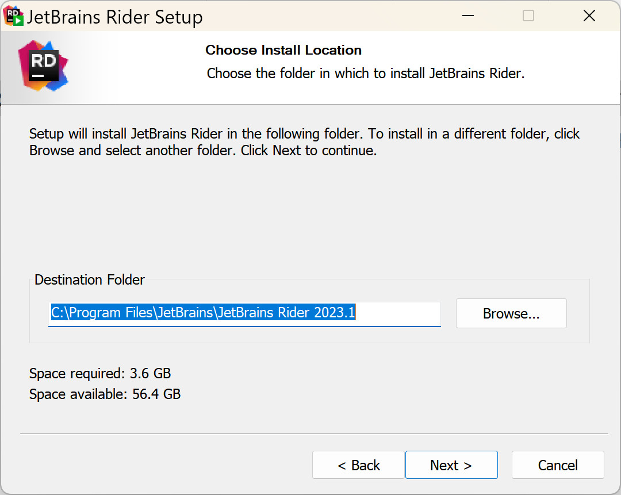Proceed by clicking Next >
Viewport: 621px width, 495px height.
coord(451,465)
